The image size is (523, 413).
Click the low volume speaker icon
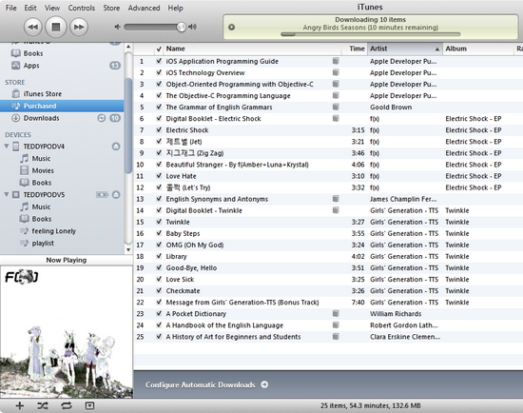[117, 27]
